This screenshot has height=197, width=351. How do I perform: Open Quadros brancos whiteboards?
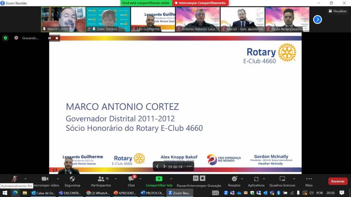[282, 179]
